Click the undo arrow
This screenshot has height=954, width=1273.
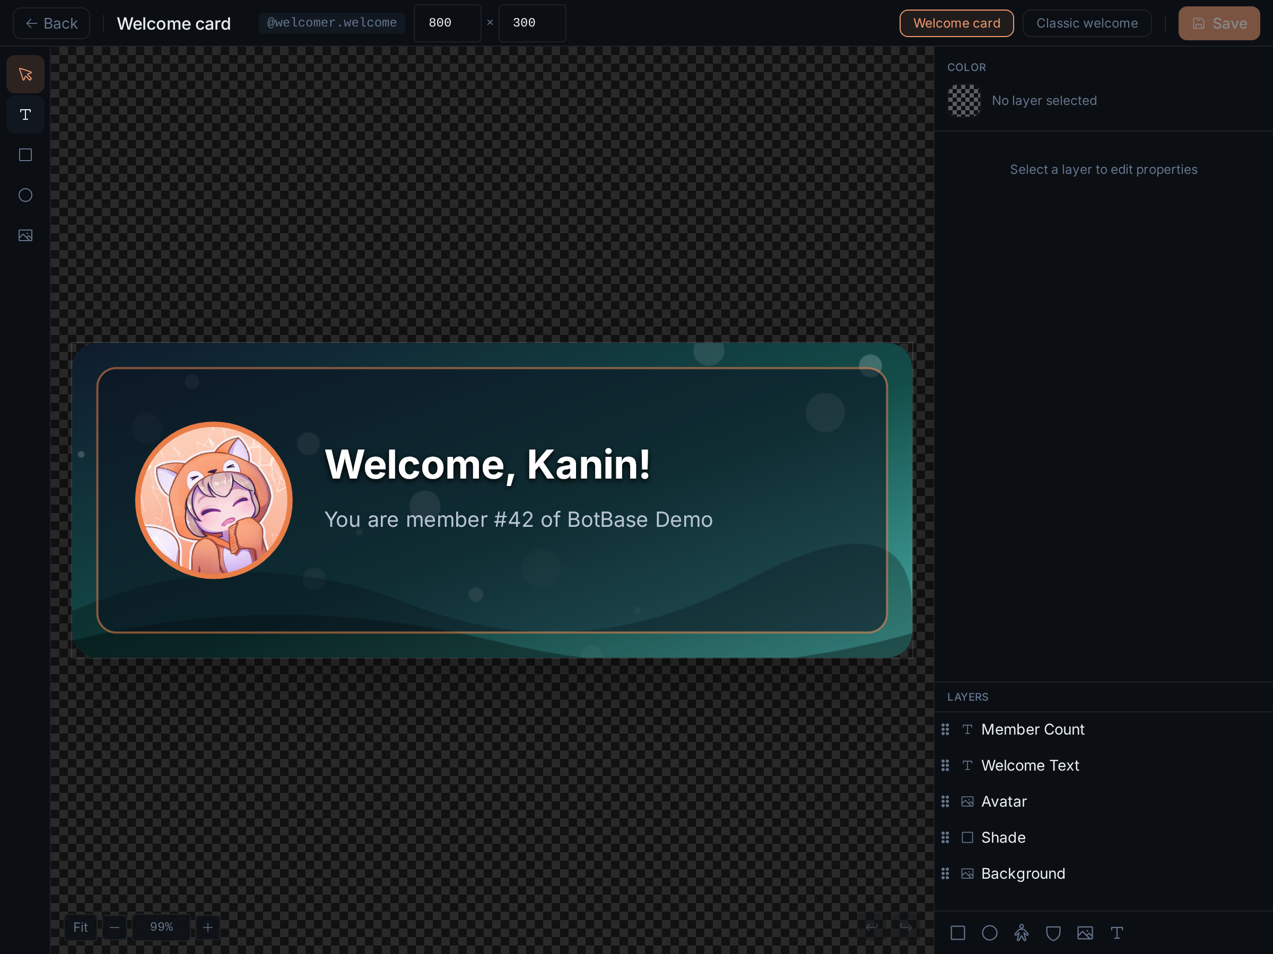point(871,927)
